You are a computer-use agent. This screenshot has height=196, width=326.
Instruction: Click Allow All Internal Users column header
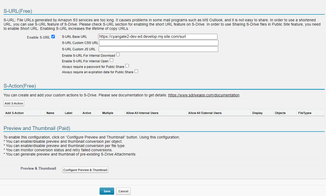pos(142,113)
